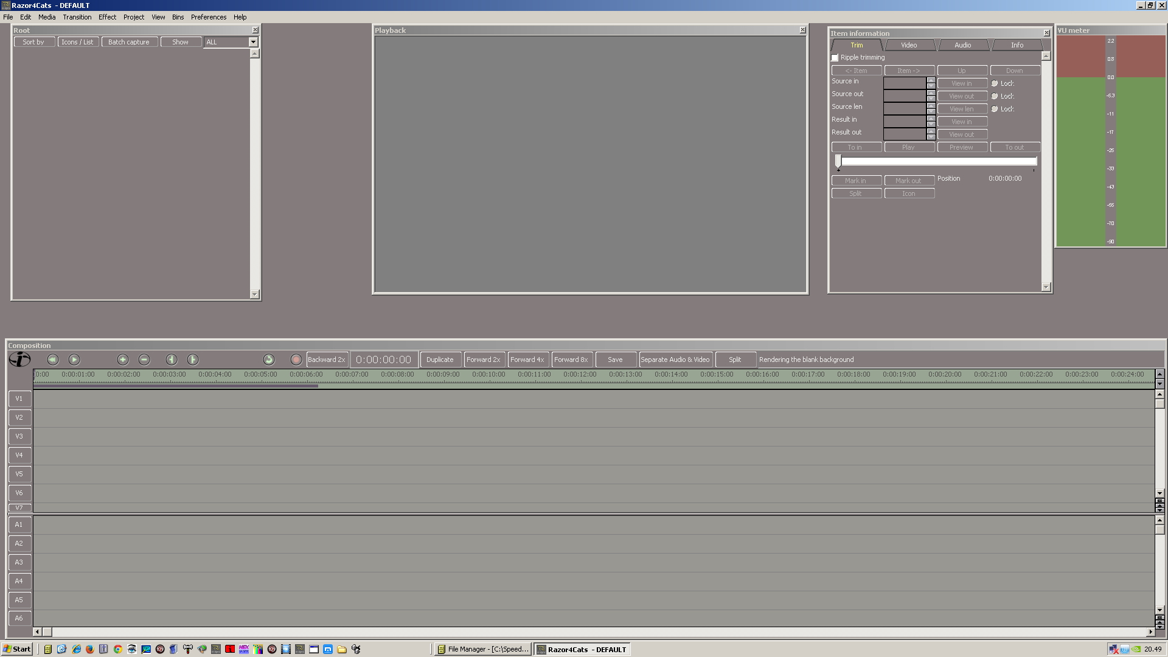Click the rewind button in Composition toolbar

coord(53,360)
